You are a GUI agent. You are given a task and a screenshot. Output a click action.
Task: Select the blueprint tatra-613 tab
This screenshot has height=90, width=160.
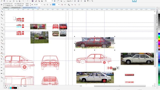click(x=29, y=8)
